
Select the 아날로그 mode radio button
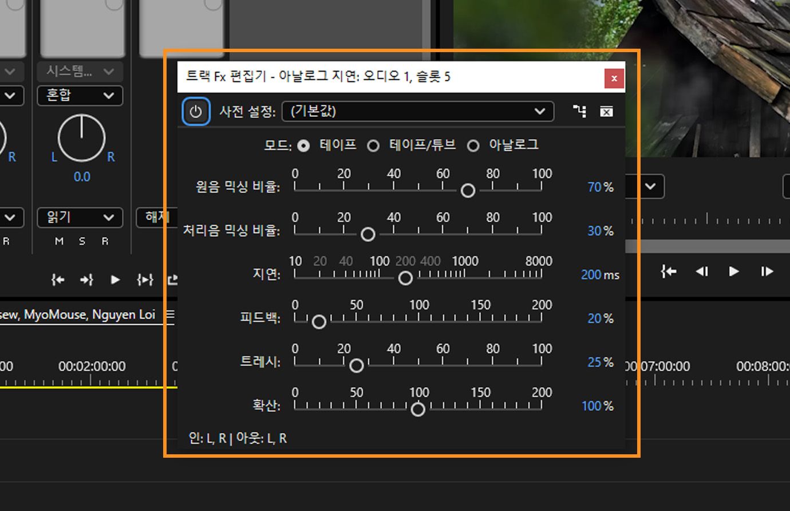[x=473, y=146]
